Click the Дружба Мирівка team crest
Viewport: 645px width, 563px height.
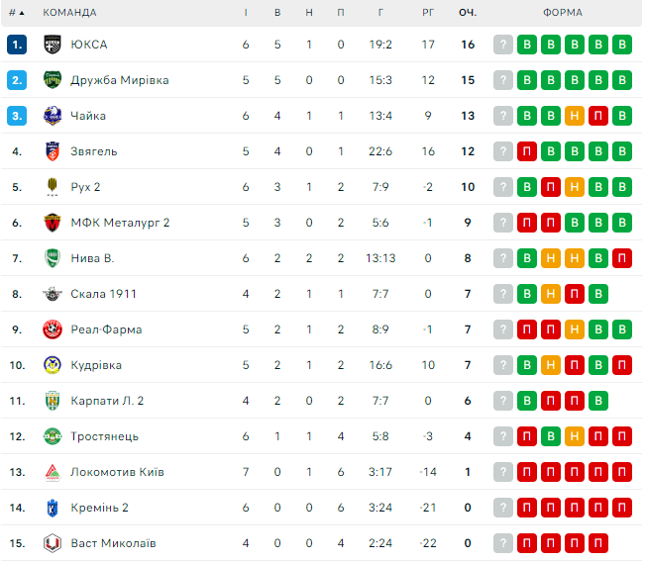pos(53,80)
